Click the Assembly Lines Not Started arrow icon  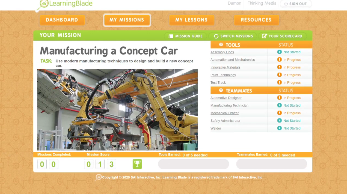[279, 52]
